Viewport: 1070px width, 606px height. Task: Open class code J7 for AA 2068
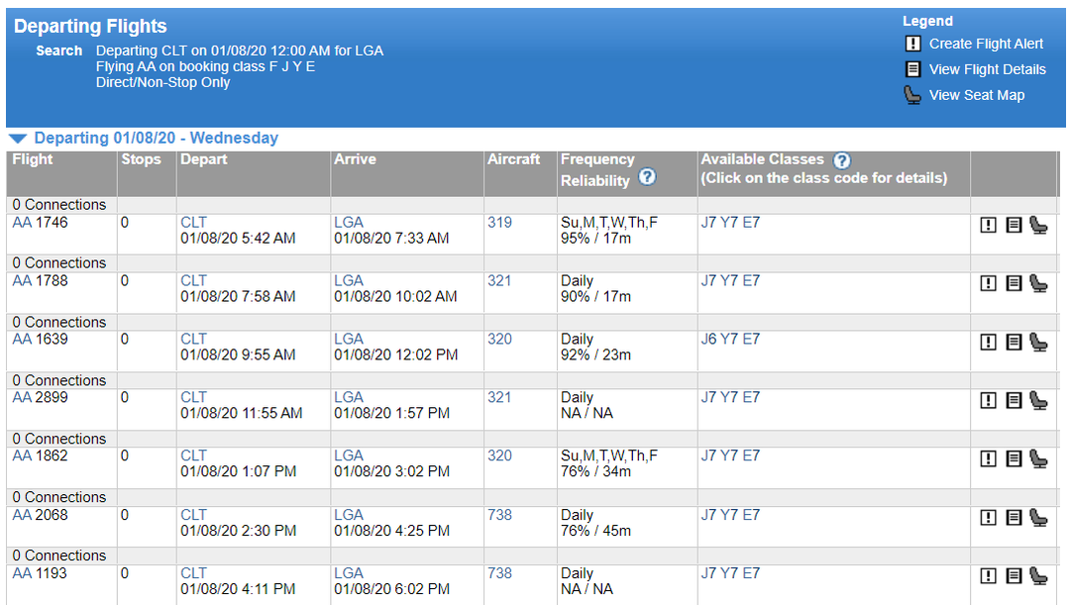(708, 514)
